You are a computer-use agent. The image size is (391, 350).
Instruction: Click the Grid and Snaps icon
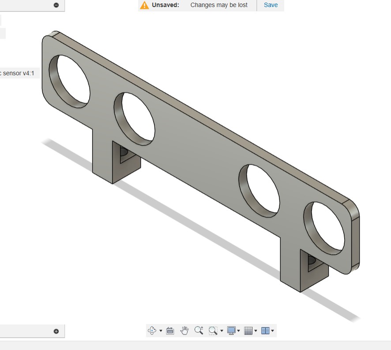point(249,330)
